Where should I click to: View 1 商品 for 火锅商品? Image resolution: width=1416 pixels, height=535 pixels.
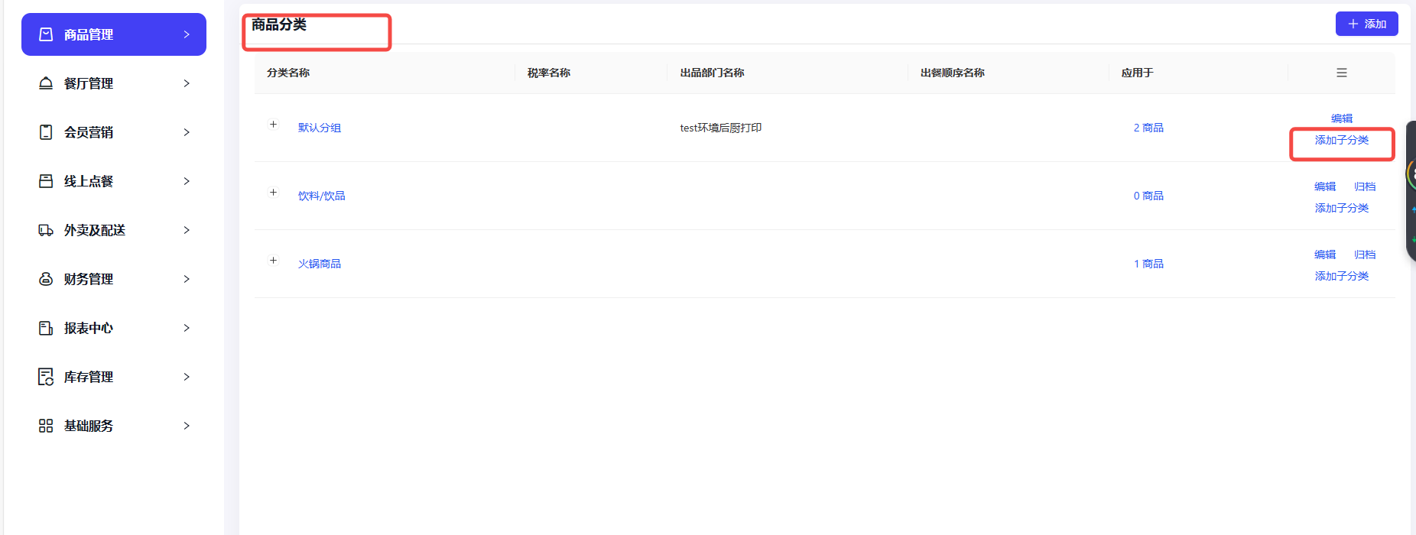pyautogui.click(x=1148, y=264)
